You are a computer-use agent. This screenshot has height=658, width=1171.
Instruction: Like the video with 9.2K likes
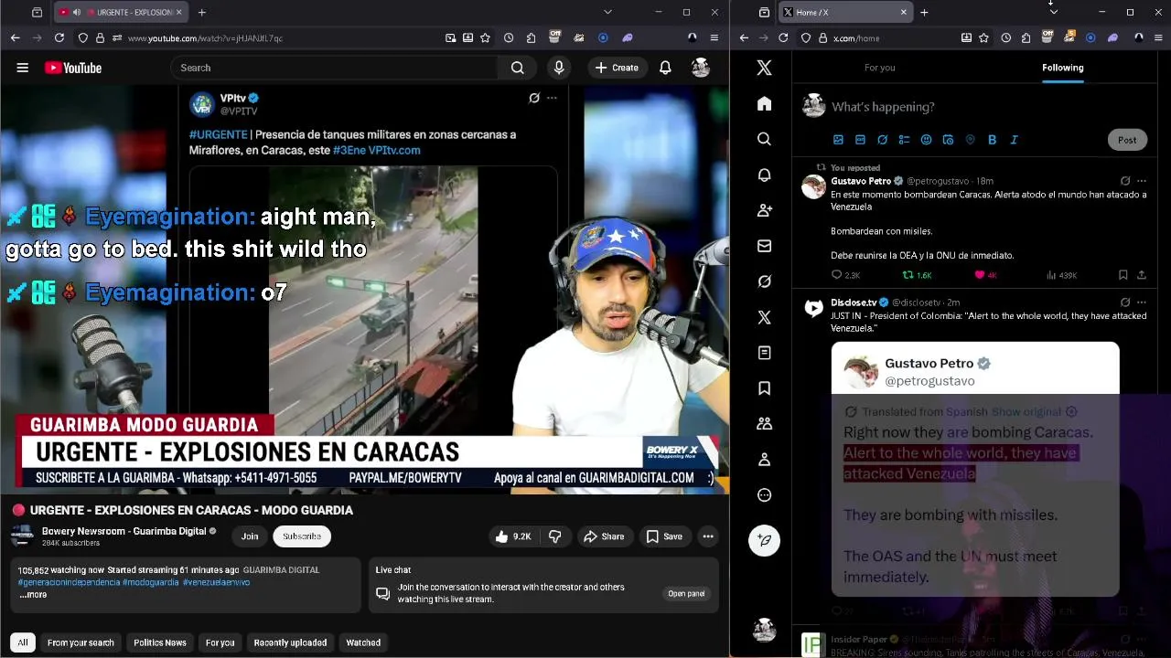tap(512, 536)
